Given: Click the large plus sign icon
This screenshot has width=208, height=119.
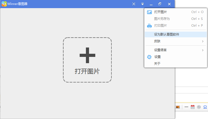Looking at the screenshot, I should pos(87,55).
